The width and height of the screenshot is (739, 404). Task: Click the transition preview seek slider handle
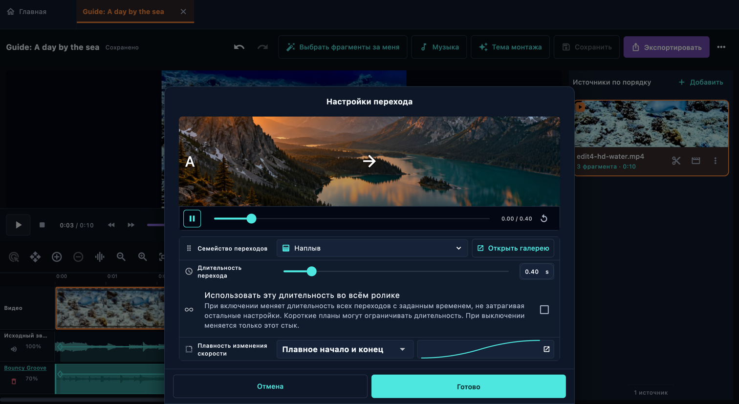pyautogui.click(x=251, y=218)
